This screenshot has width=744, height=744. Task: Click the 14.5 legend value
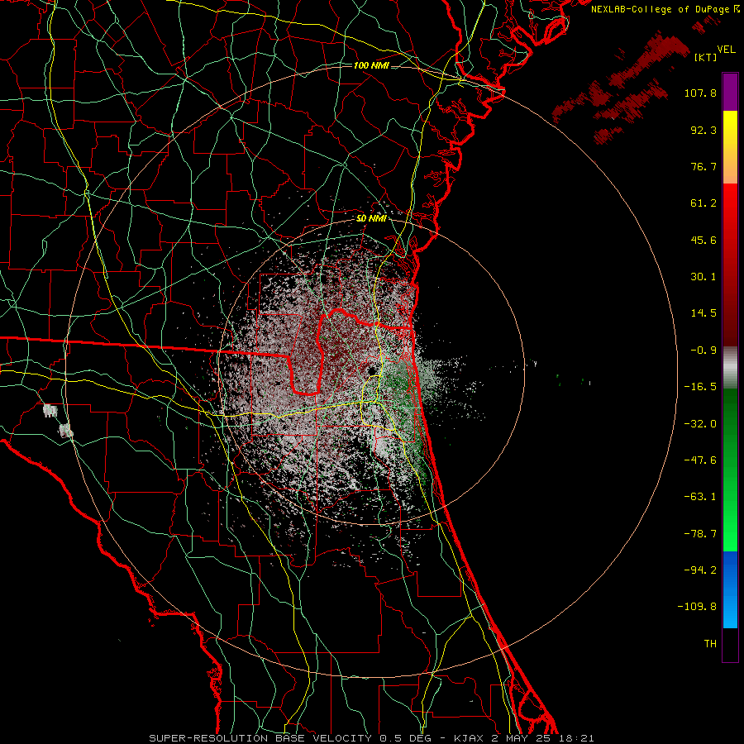[703, 313]
